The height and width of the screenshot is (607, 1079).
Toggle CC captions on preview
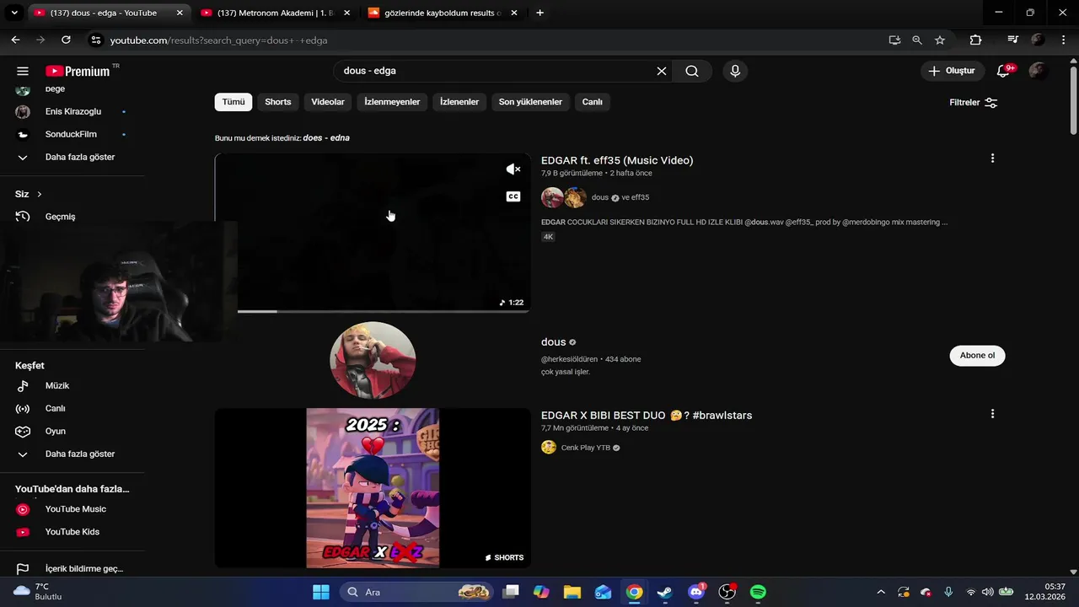513,196
